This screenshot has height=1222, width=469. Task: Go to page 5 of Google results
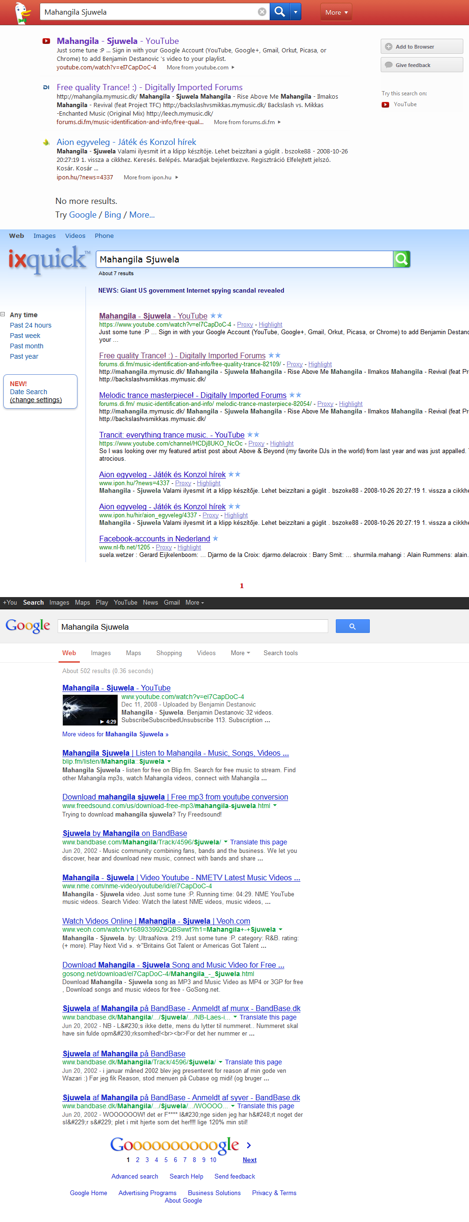(x=166, y=1160)
